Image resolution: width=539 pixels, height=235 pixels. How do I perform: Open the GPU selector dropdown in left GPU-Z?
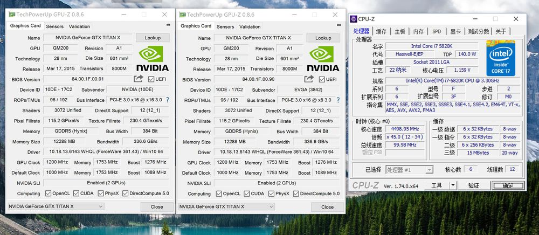pyautogui.click(x=56, y=206)
